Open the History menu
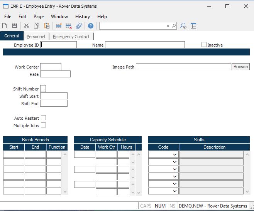Image resolution: width=254 pixels, height=211 pixels. click(82, 17)
